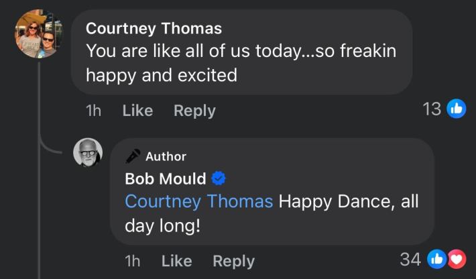Like Bob Mould's reply
Image resolution: width=476 pixels, height=279 pixels.
[176, 261]
